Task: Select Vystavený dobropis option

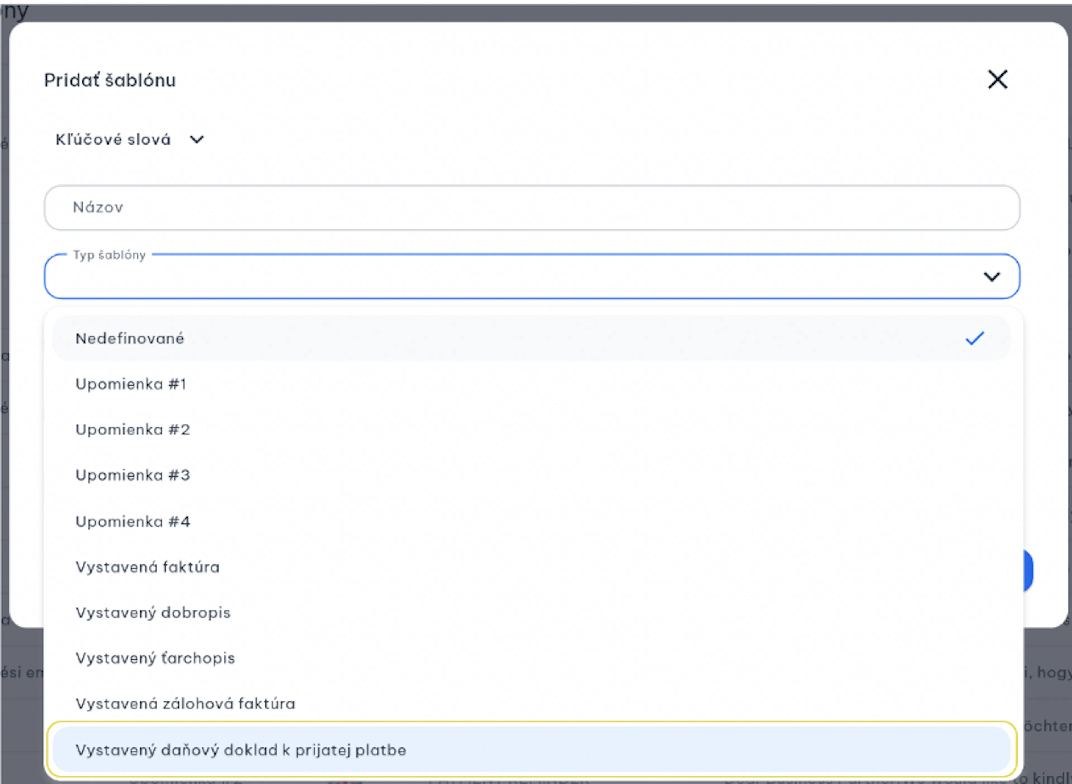Action: click(531, 612)
